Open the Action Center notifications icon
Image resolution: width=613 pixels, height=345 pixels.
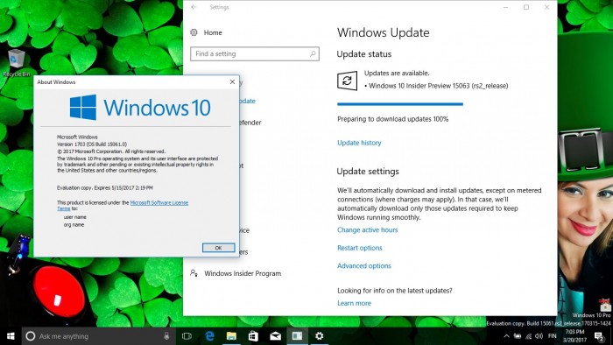point(599,336)
